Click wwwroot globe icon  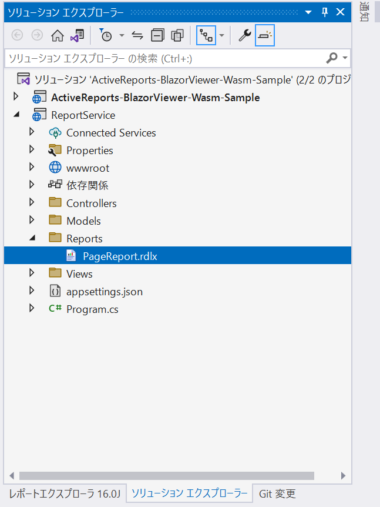(55, 168)
